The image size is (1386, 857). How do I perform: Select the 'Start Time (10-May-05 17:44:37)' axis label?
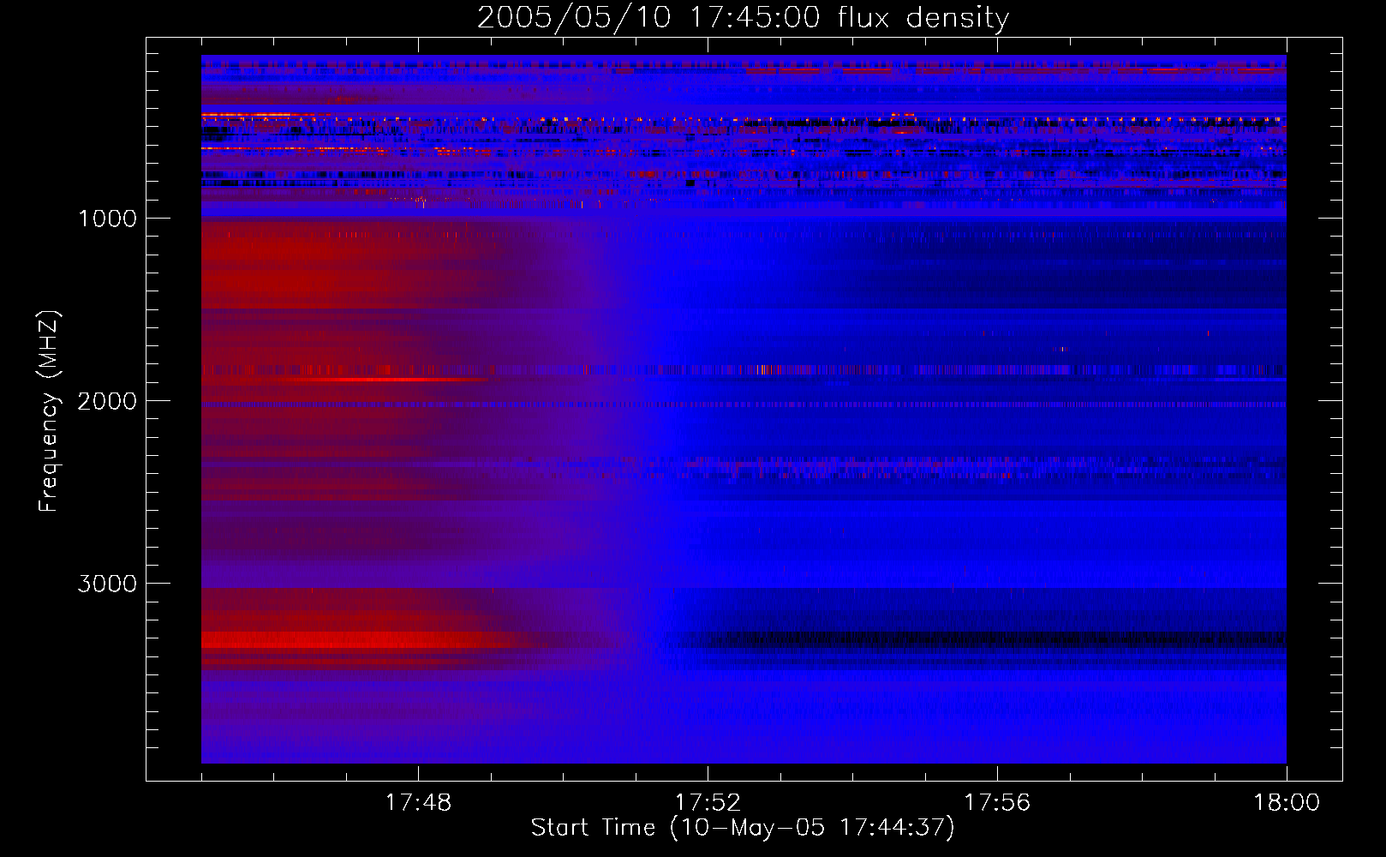[743, 828]
